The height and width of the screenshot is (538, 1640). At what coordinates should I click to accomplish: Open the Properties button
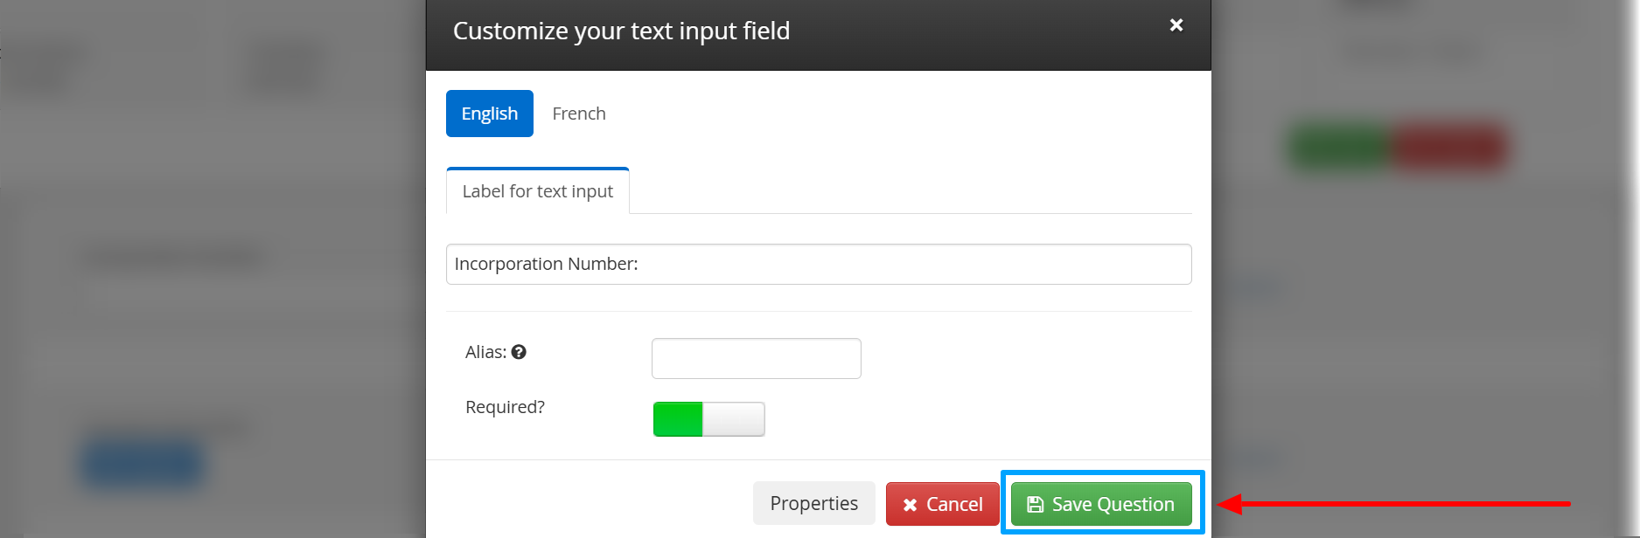click(813, 503)
